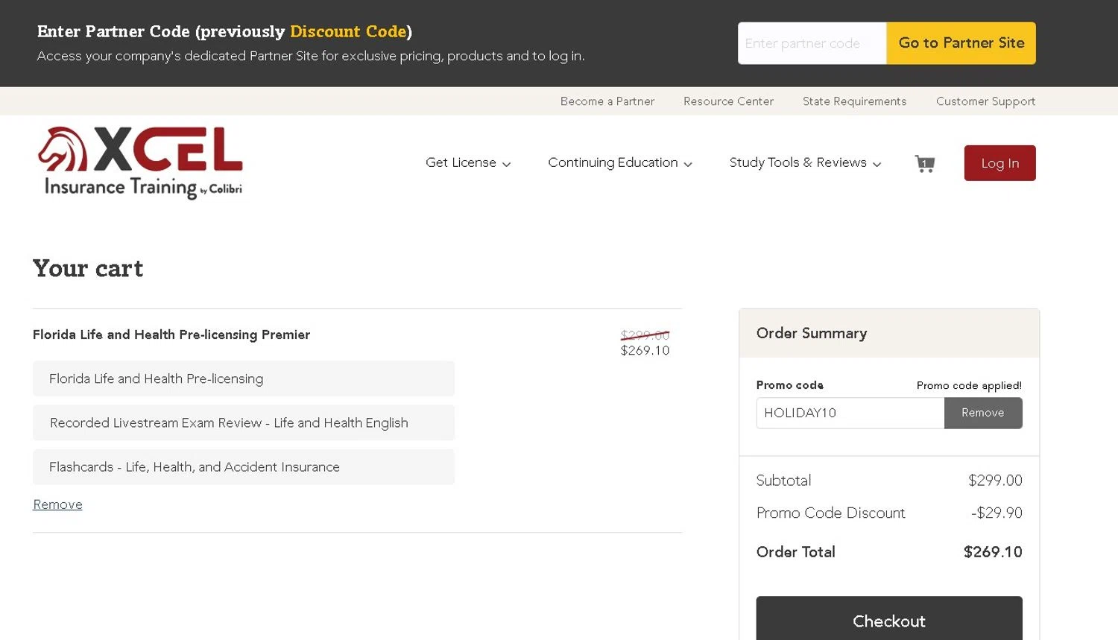The height and width of the screenshot is (640, 1118).
Task: Select the Flashcards Life, Health, Accident item
Action: pyautogui.click(x=243, y=467)
